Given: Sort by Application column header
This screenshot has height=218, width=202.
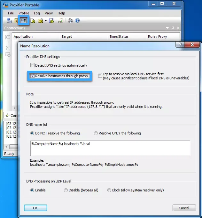Looking at the screenshot, I should tap(36, 36).
